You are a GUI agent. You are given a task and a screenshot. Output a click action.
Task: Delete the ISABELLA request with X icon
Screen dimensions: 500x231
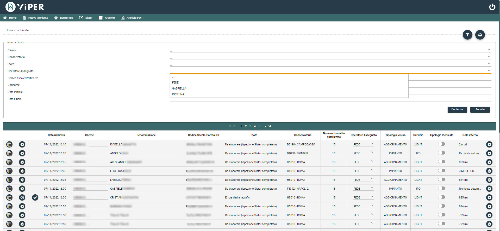click(489, 144)
